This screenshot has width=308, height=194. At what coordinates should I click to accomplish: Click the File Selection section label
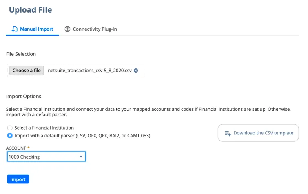point(21,54)
